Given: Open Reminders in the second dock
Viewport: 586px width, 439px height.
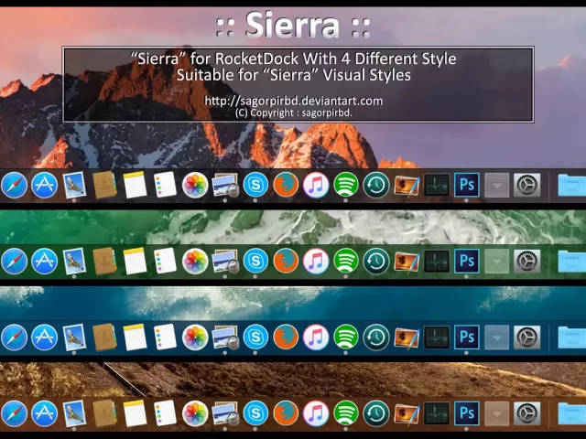Looking at the screenshot, I should click(x=165, y=262).
